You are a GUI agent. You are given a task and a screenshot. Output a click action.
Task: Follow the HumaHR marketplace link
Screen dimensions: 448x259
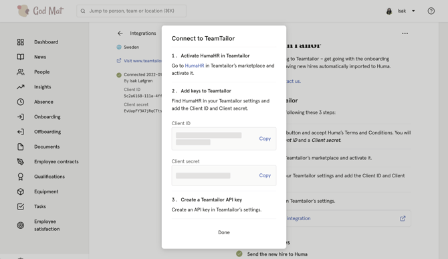pyautogui.click(x=195, y=66)
